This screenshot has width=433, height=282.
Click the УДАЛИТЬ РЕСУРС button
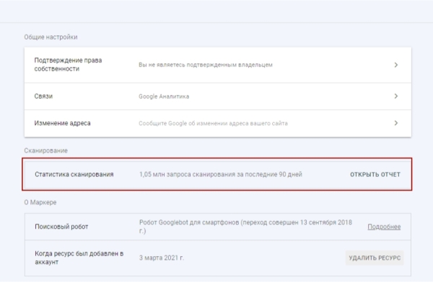click(375, 258)
